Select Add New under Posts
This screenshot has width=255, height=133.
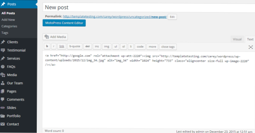[x=8, y=19]
